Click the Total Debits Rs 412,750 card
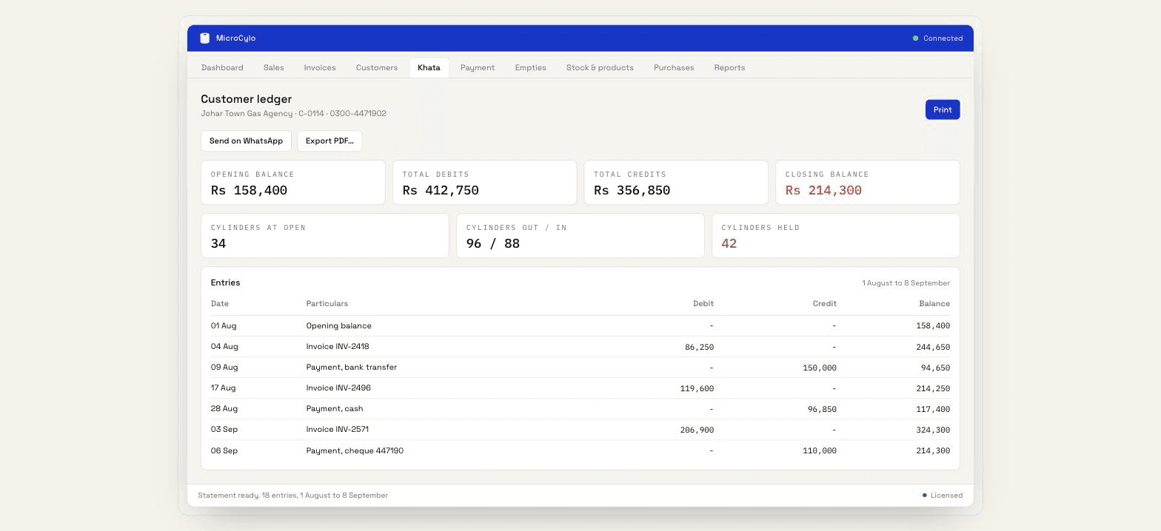 coord(484,183)
